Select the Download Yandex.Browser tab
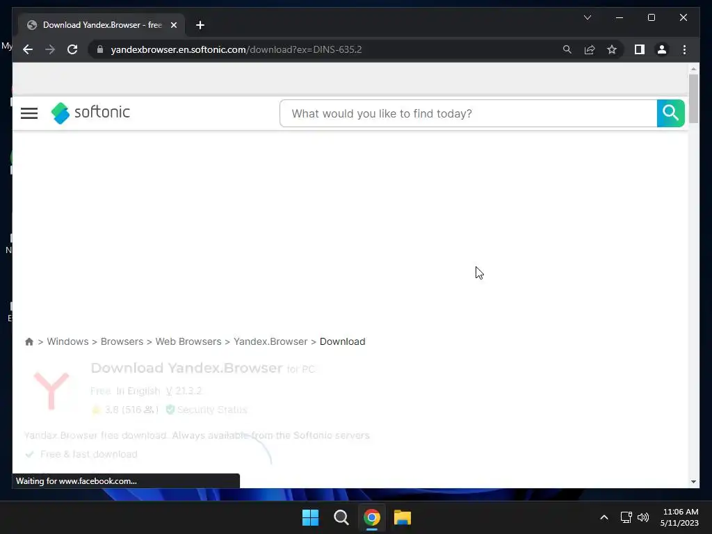Screen dimensions: 712x534 point(102,25)
